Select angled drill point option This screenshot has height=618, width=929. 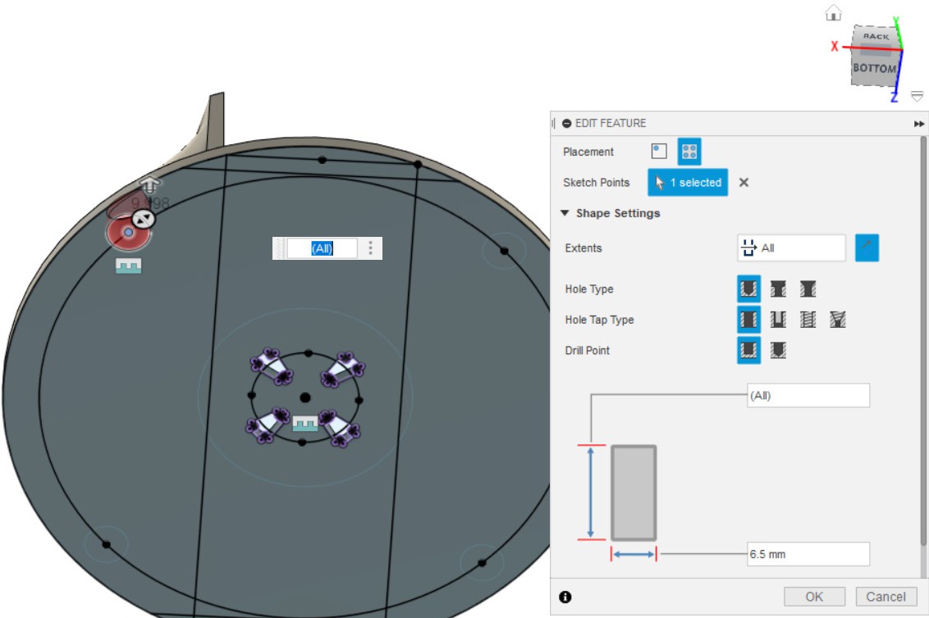pyautogui.click(x=778, y=351)
